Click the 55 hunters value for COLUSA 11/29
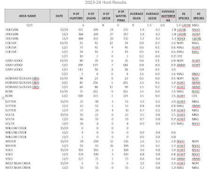Screen dimensions: 220x173 81,43
